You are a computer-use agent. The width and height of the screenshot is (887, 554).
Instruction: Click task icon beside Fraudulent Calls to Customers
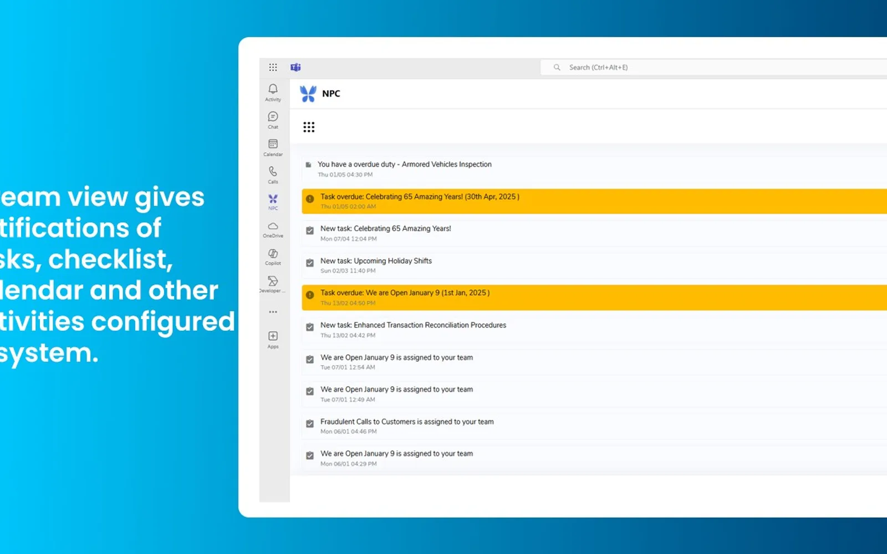[x=310, y=424]
